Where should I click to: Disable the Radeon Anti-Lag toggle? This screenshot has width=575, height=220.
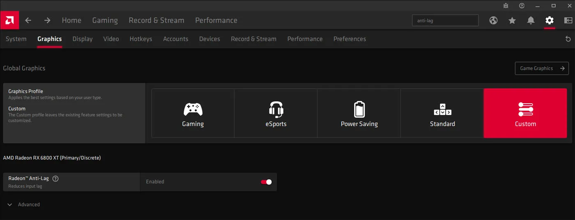pos(266,182)
